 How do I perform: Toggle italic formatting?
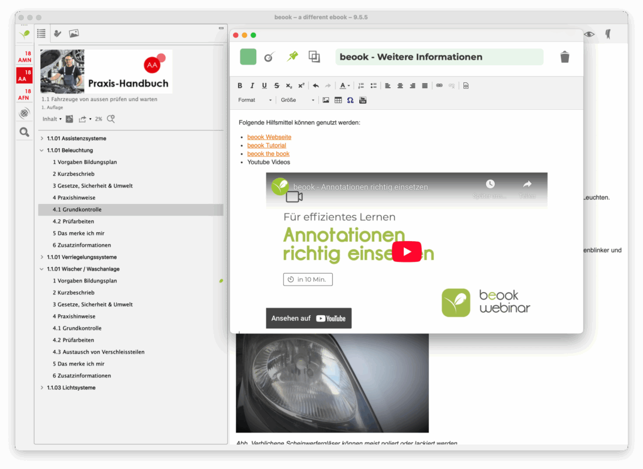point(252,85)
